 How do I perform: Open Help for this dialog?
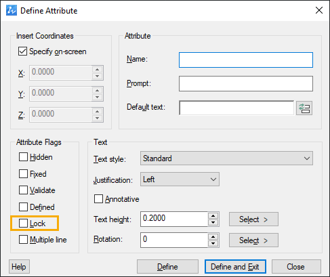click(x=19, y=267)
